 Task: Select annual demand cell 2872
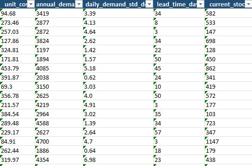pos(59,32)
